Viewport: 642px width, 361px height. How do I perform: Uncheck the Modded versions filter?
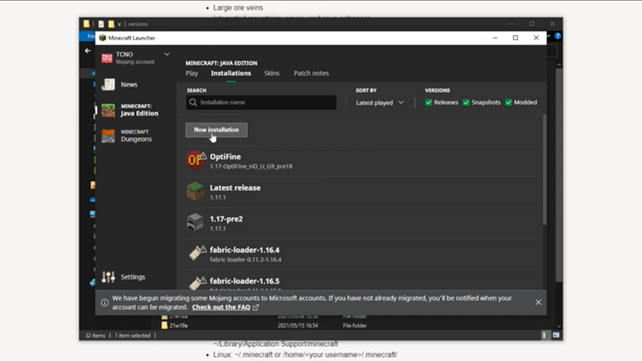click(508, 102)
